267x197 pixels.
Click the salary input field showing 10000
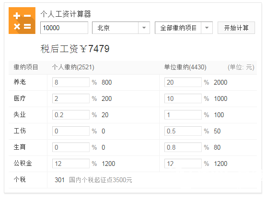(x=64, y=28)
